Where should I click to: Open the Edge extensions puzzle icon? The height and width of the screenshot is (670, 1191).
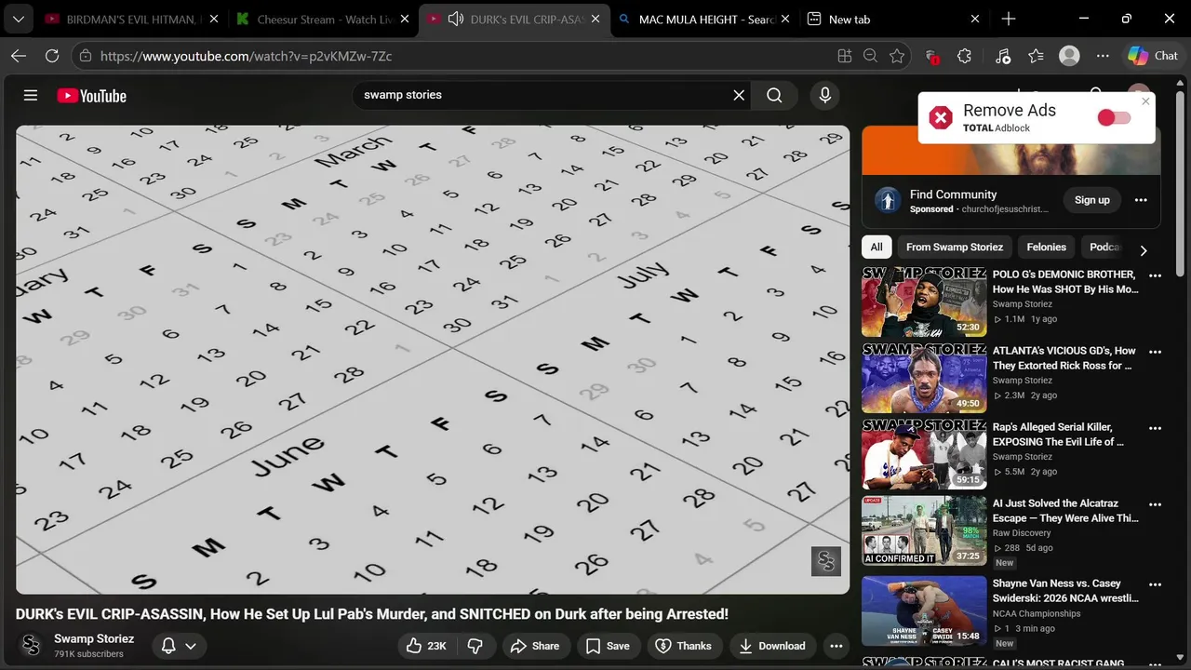(964, 56)
